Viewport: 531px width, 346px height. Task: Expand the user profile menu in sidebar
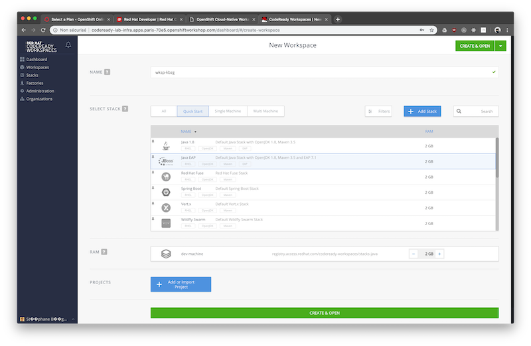point(47,319)
